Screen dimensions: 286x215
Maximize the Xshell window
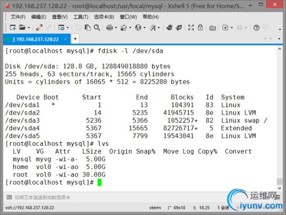coord(261,5)
